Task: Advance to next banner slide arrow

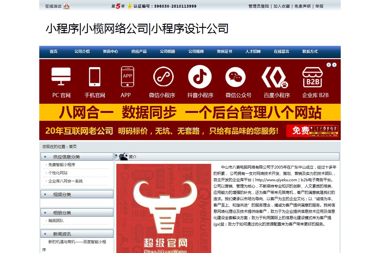Action: [x=334, y=65]
